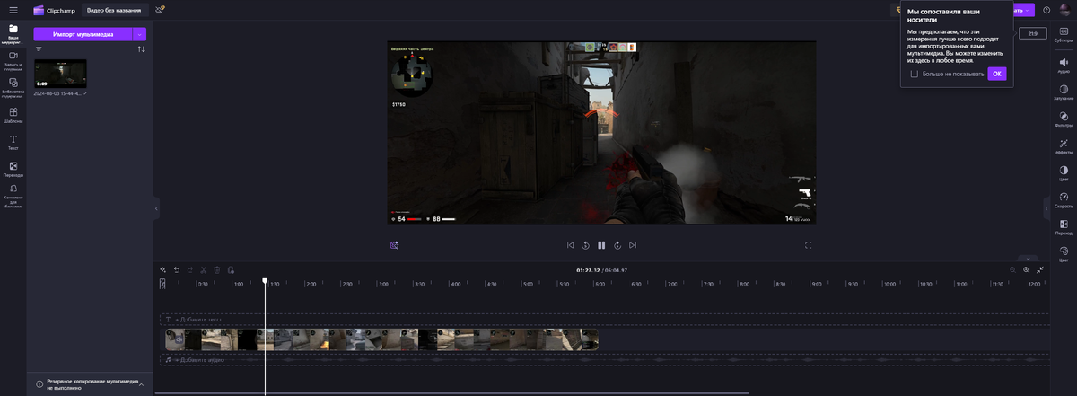Expand the media backup notification chevron
Image resolution: width=1077 pixels, height=396 pixels.
click(141, 383)
